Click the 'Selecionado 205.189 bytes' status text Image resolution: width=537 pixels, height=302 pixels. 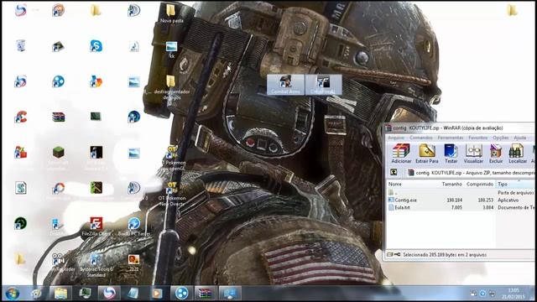445,255
